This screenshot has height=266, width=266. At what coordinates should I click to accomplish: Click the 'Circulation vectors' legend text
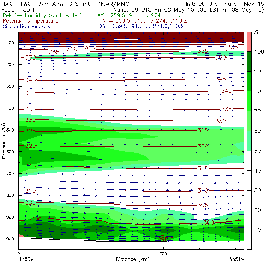tap(27, 26)
